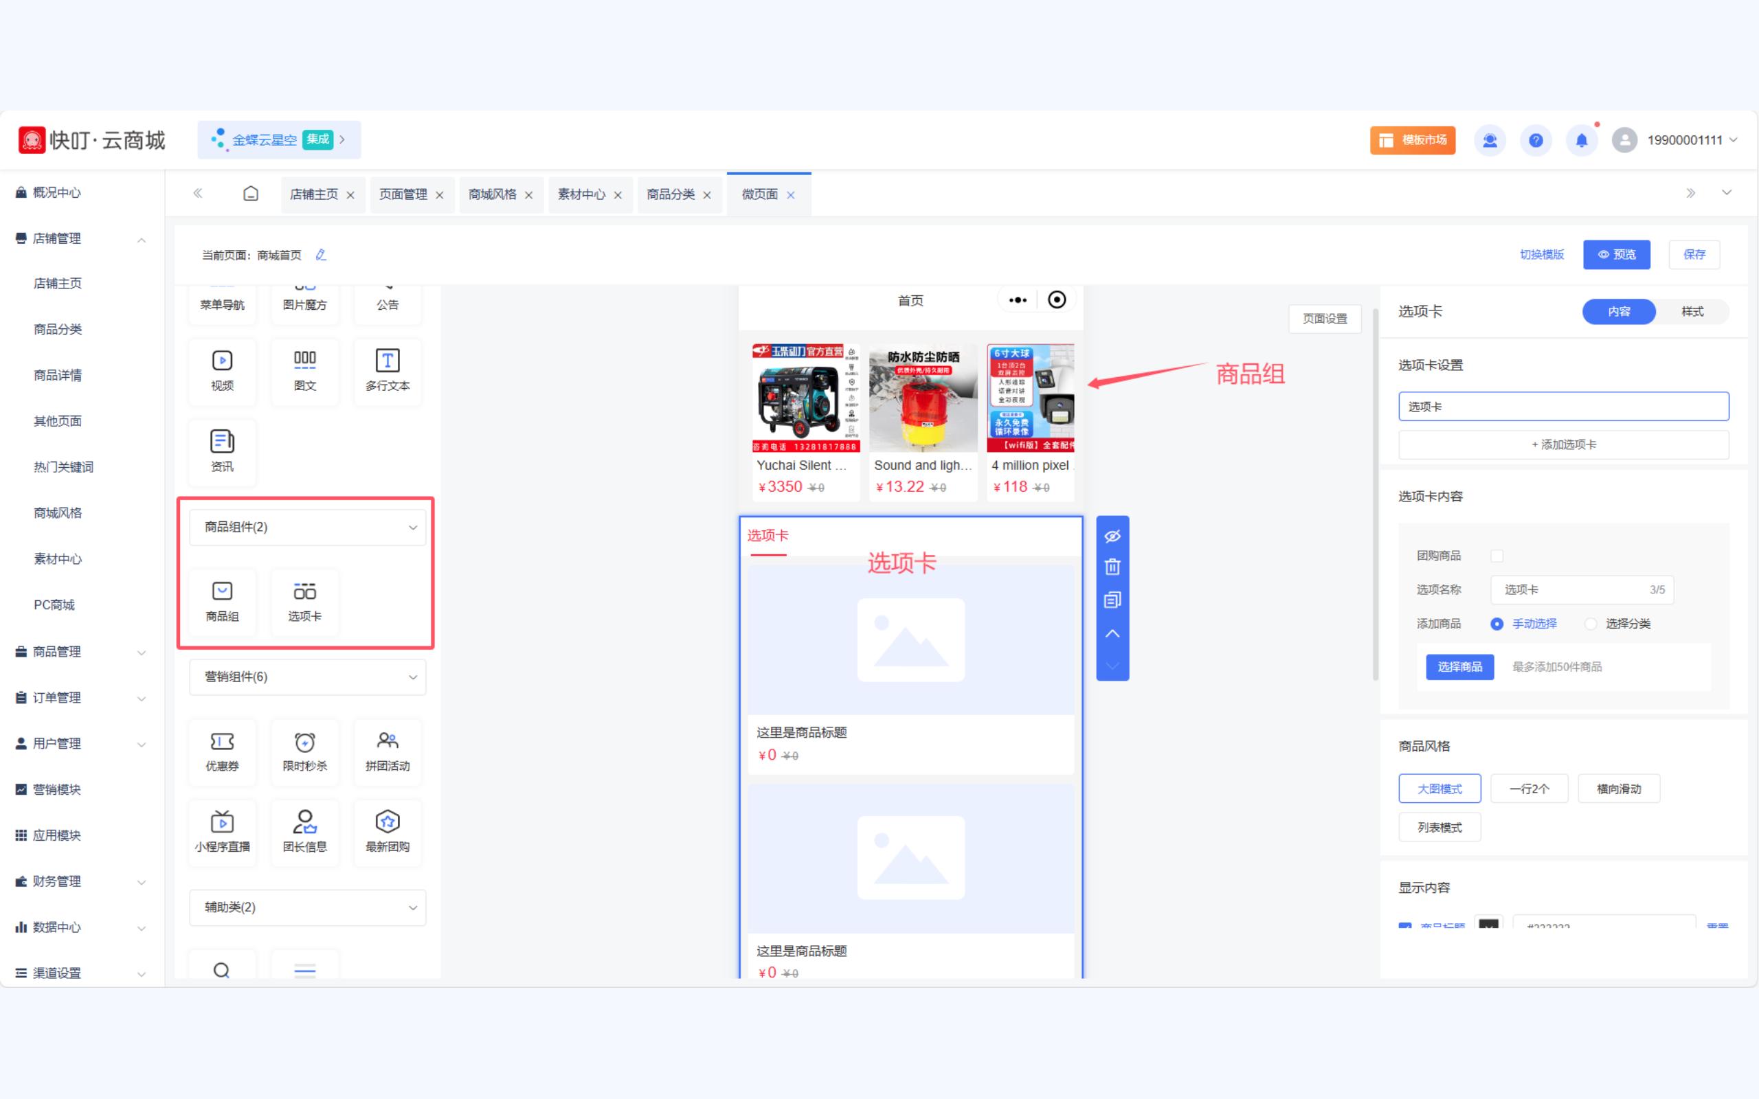Click the pencil icon to rename 商城首页
This screenshot has height=1099, width=1759.
coord(321,254)
